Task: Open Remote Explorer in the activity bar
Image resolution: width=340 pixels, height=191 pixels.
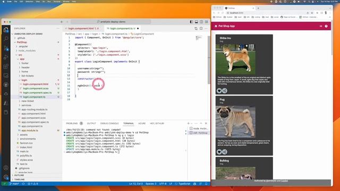Action: coord(6,75)
